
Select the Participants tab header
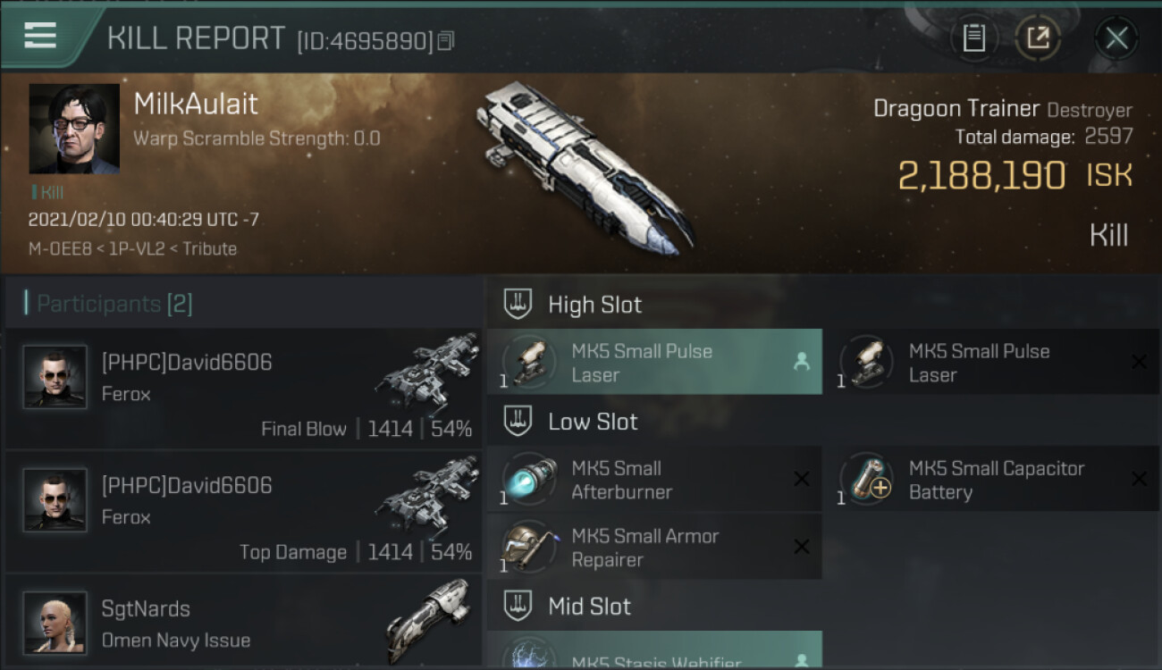coord(108,304)
